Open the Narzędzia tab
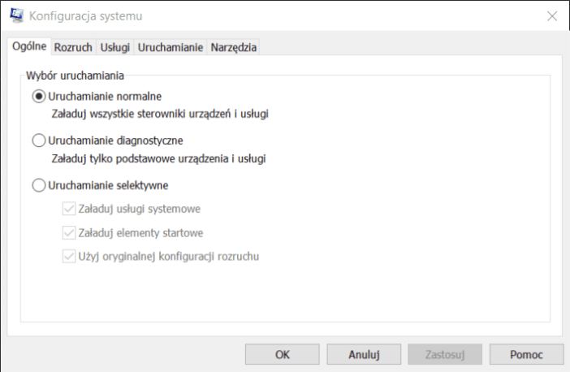Image resolution: width=570 pixels, height=372 pixels. pos(233,48)
